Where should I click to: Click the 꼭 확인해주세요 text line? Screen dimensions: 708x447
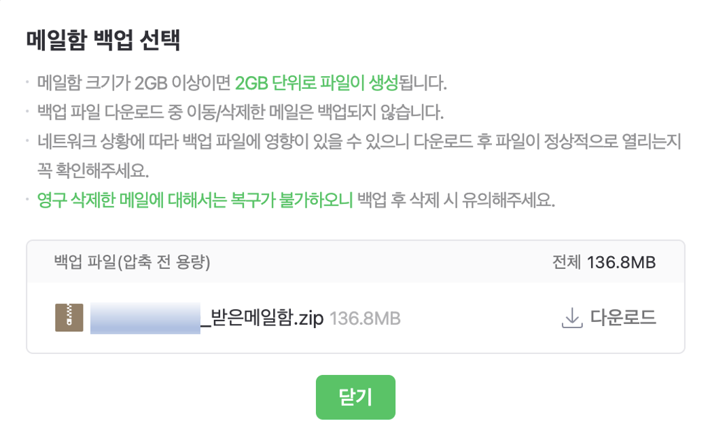93,171
